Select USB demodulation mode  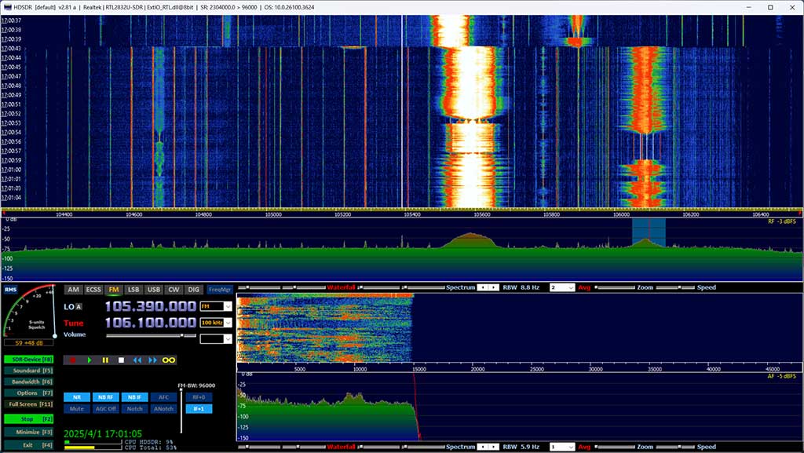[x=153, y=290]
